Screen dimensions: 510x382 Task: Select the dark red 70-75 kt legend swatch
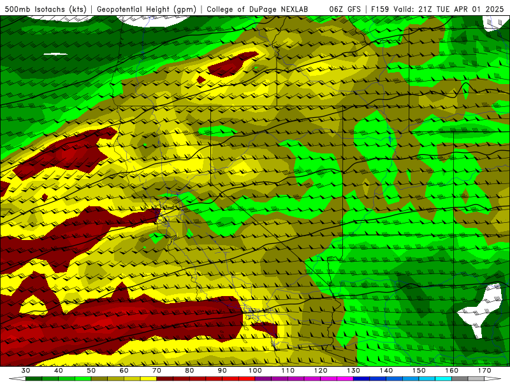pos(165,379)
